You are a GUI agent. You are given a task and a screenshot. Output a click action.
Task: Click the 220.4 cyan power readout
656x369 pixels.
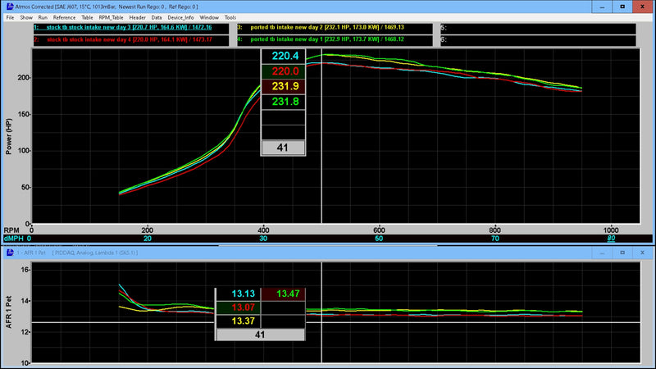click(283, 57)
